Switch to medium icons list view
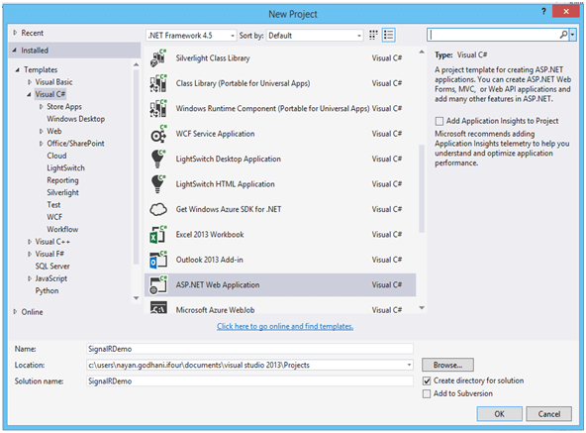This screenshot has width=586, height=433. coord(388,36)
